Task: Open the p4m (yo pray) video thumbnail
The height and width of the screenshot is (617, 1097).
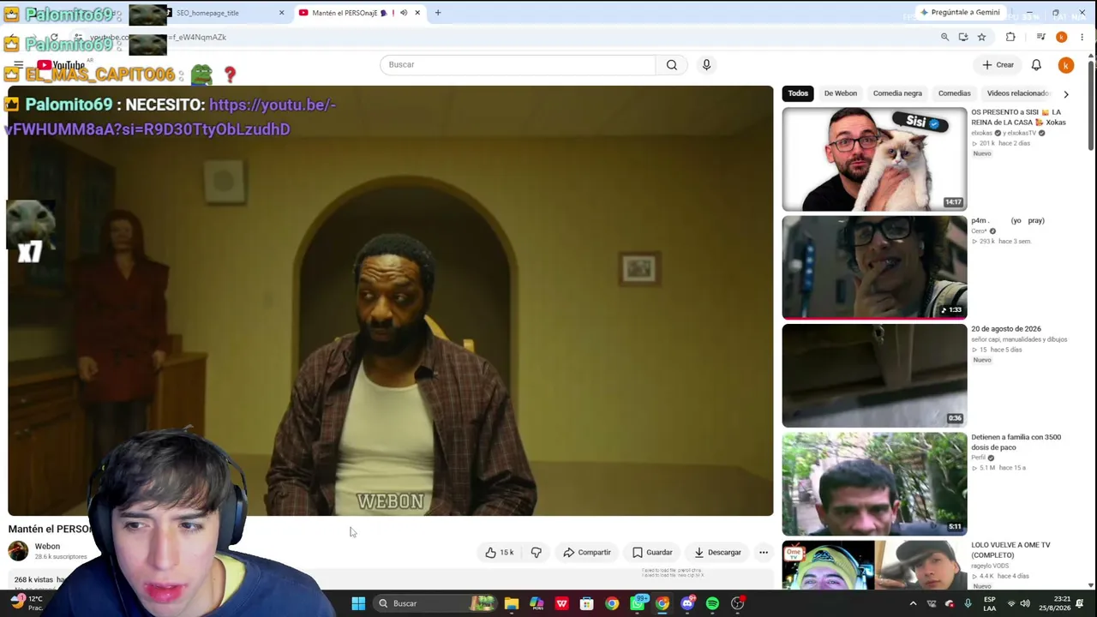Action: 874,267
